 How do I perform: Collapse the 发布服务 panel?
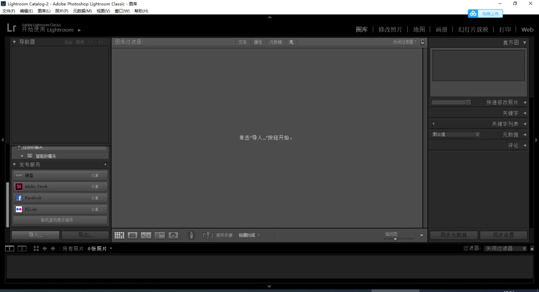tap(14, 165)
